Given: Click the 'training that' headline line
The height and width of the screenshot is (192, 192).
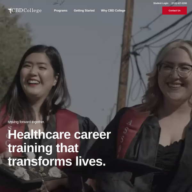Looking at the screenshot, I should [43, 148].
